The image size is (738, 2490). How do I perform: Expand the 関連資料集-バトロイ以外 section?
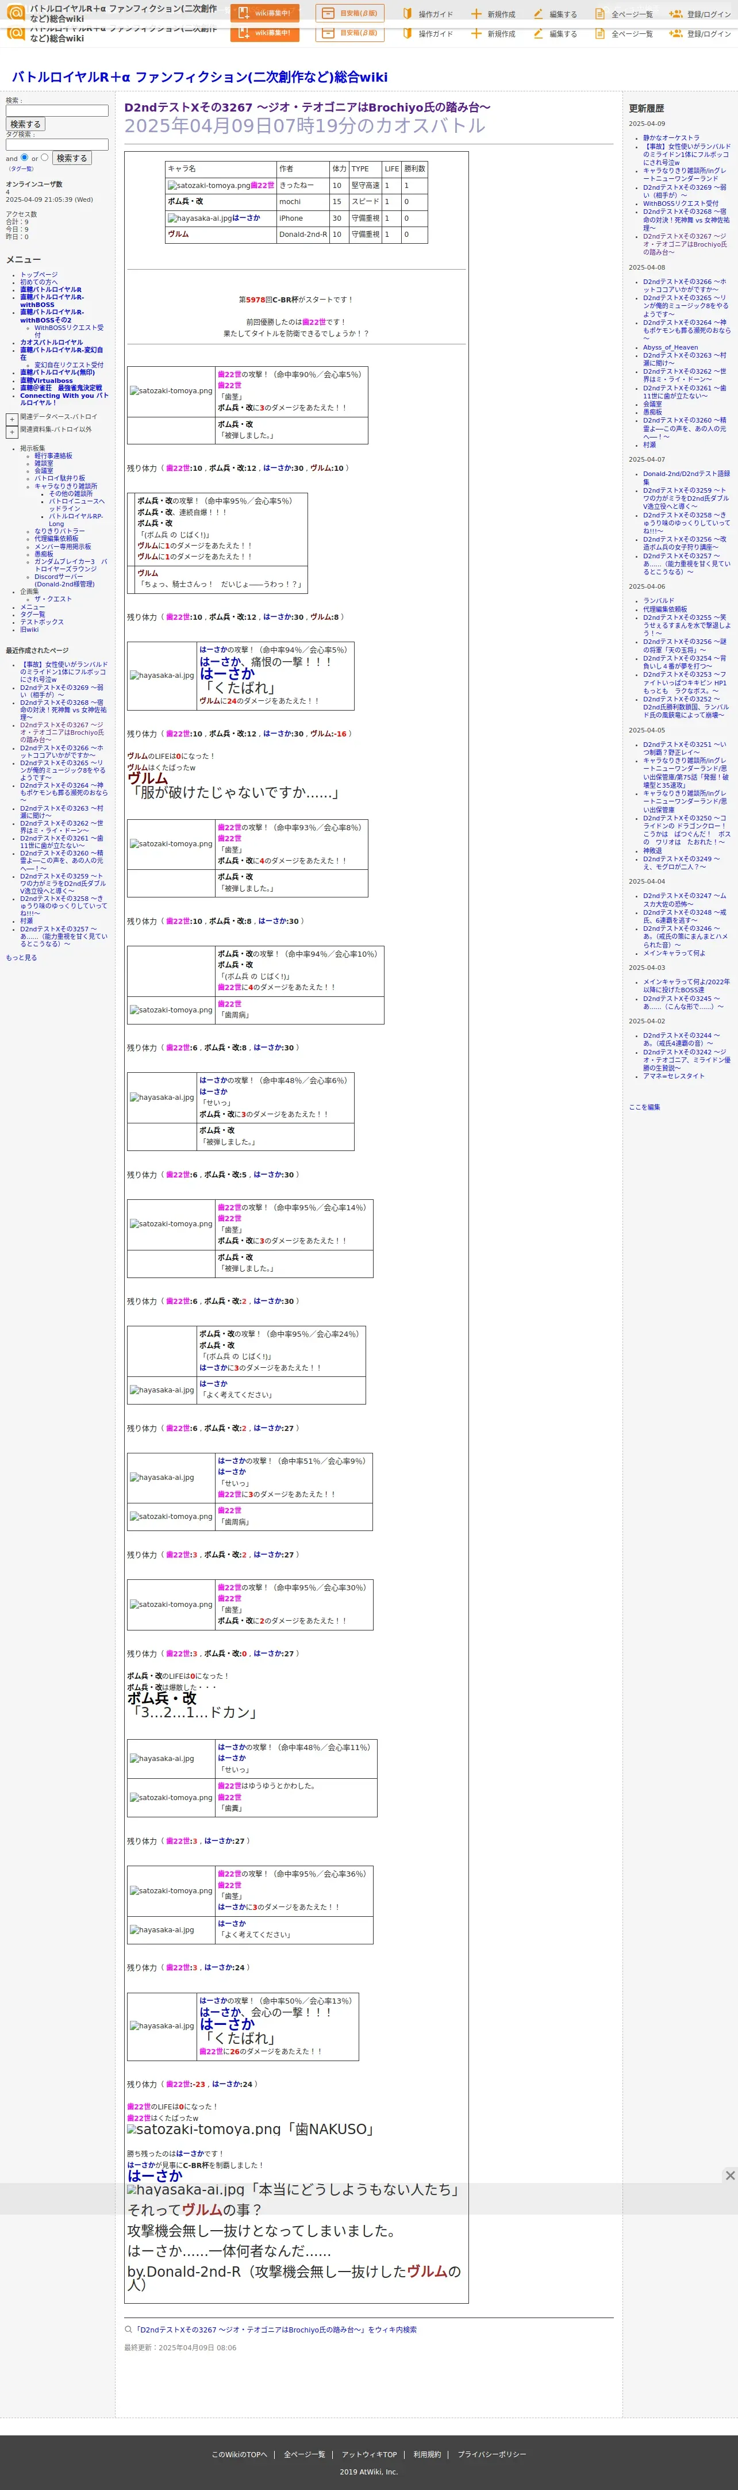[11, 432]
